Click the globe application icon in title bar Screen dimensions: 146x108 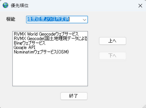click(5, 5)
